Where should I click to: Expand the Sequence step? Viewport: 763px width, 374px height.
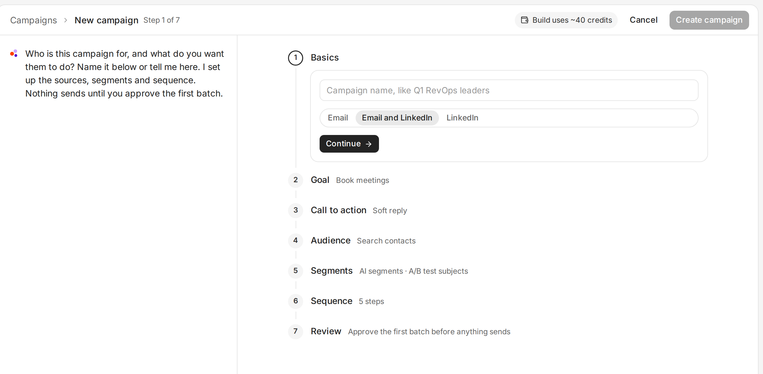click(x=332, y=301)
